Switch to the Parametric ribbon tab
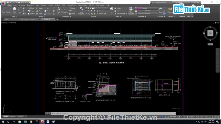 pyautogui.click(x=30, y=5)
